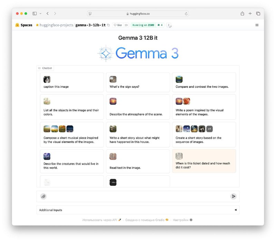Go back with the browser back arrow
This screenshot has width=276, height=241.
click(x=48, y=13)
